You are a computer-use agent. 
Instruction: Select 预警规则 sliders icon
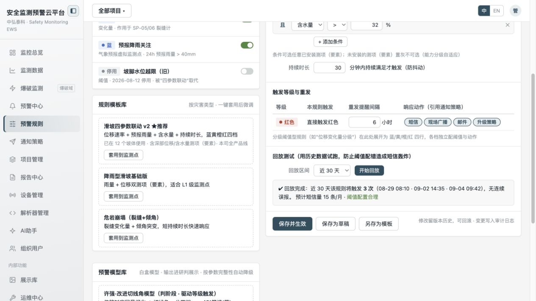pyautogui.click(x=13, y=124)
